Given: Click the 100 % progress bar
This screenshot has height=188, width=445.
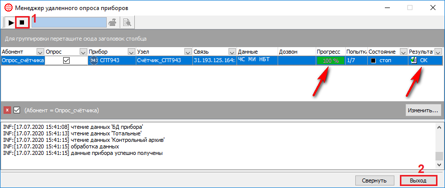Looking at the screenshot, I should pos(331,61).
